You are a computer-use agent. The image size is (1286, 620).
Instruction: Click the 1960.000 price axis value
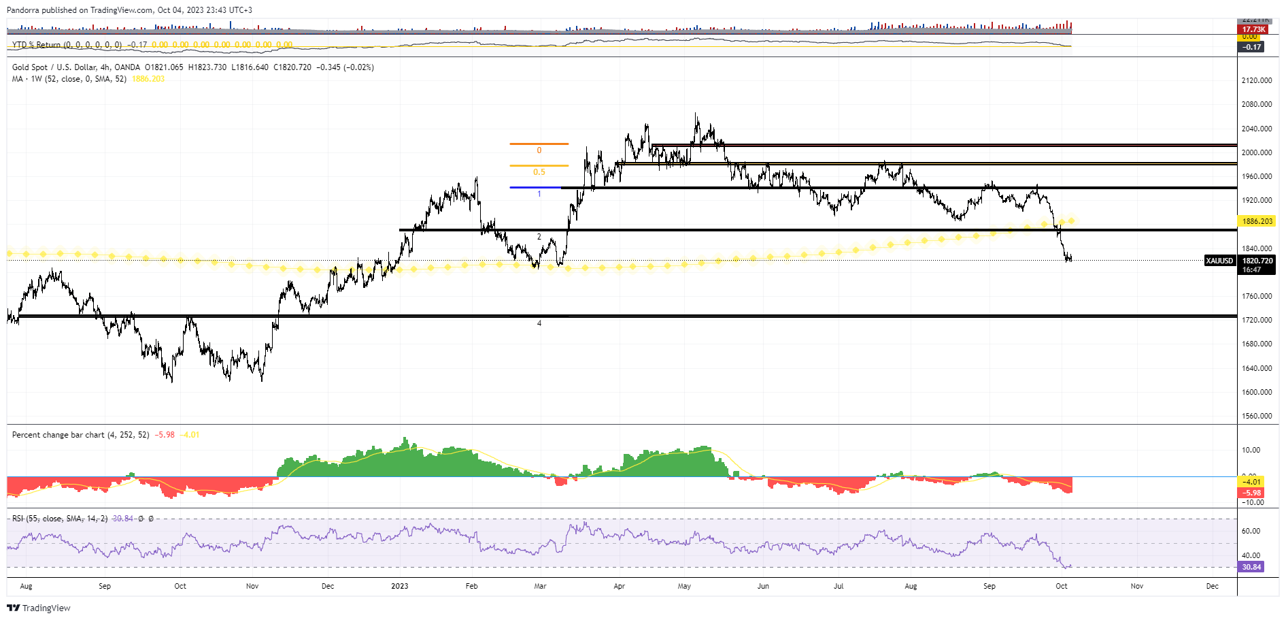(1257, 176)
